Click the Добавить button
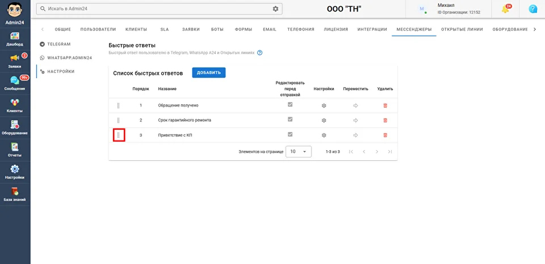The width and height of the screenshot is (545, 264). coord(208,73)
